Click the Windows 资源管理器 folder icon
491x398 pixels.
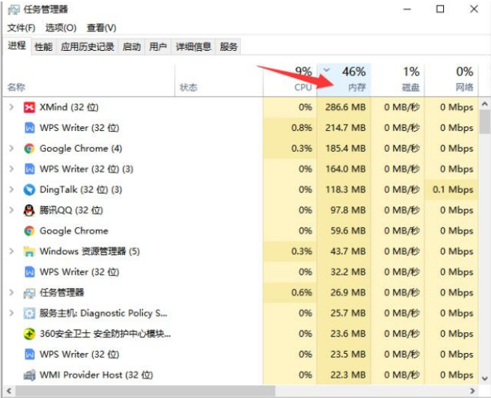point(29,251)
